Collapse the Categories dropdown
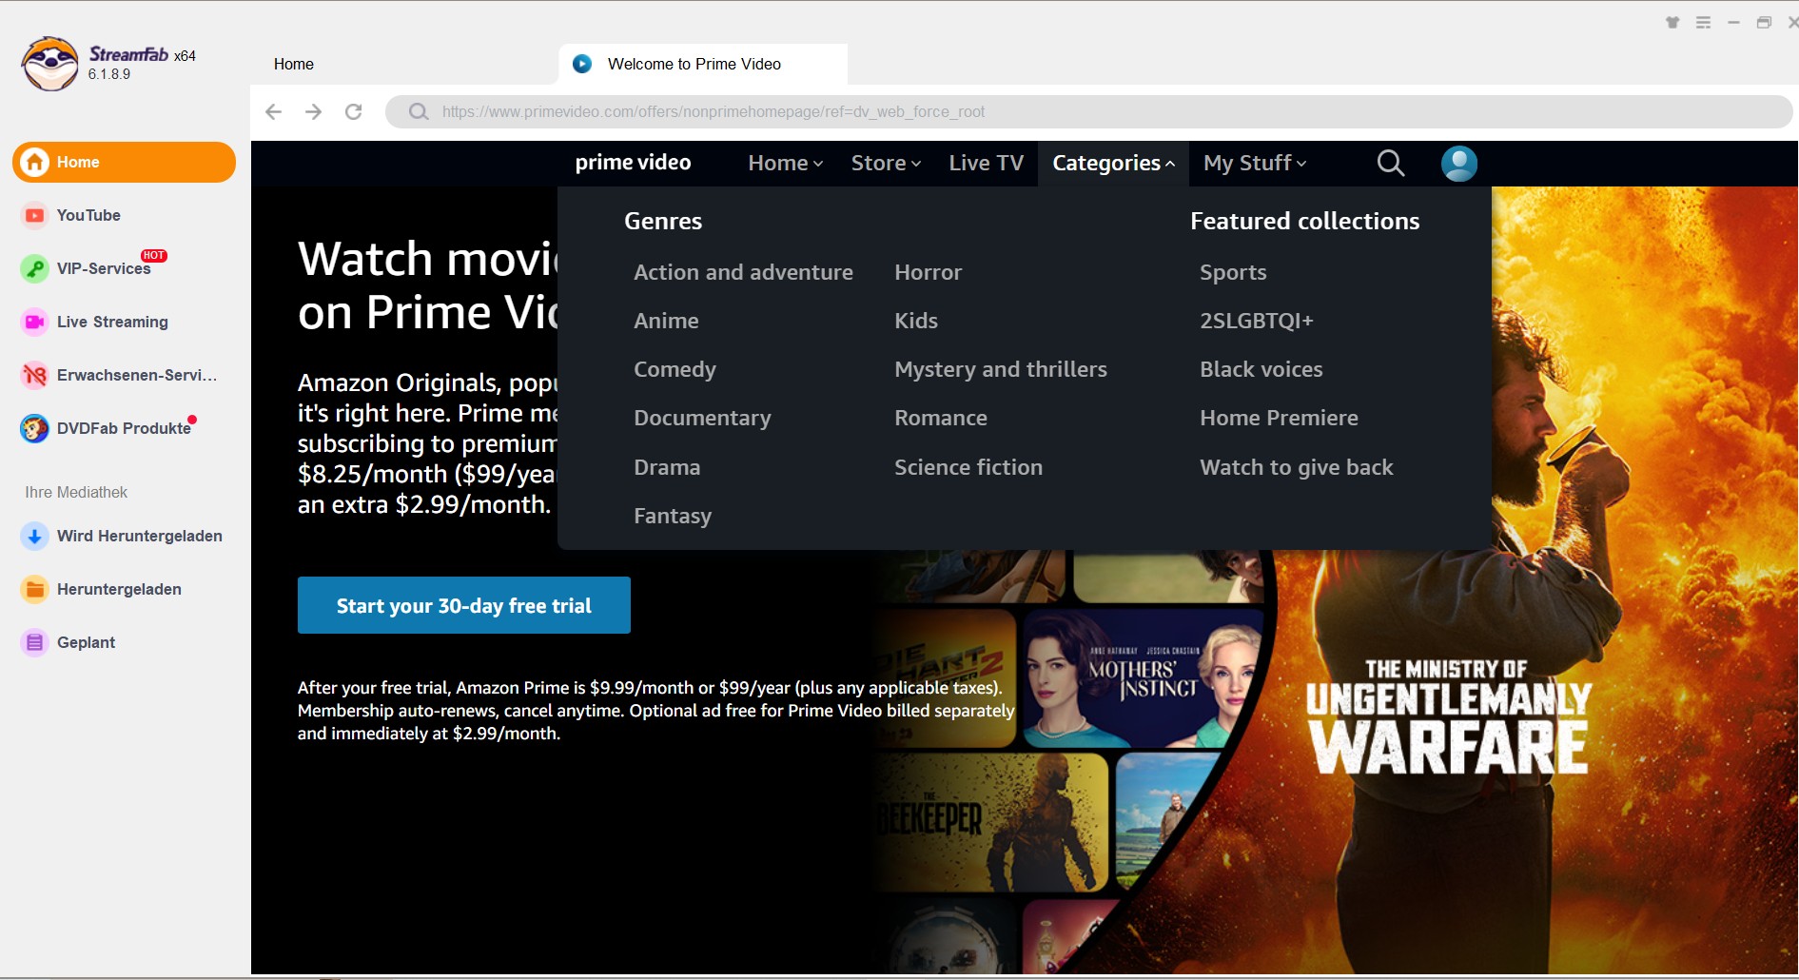The image size is (1799, 980). coord(1113,163)
